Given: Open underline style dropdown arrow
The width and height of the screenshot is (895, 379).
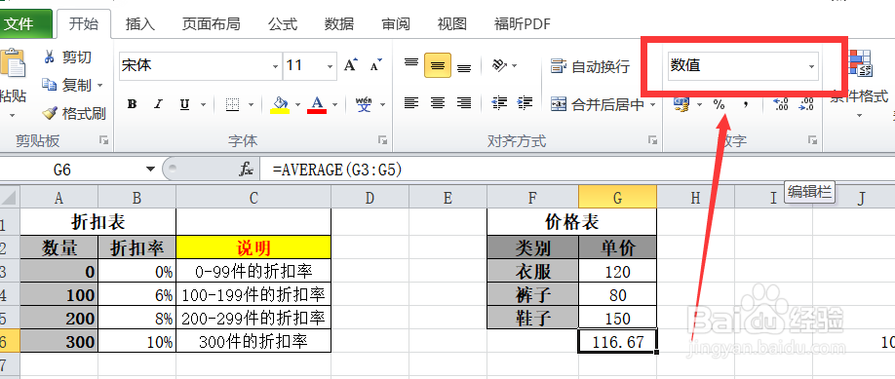Looking at the screenshot, I should click(202, 104).
